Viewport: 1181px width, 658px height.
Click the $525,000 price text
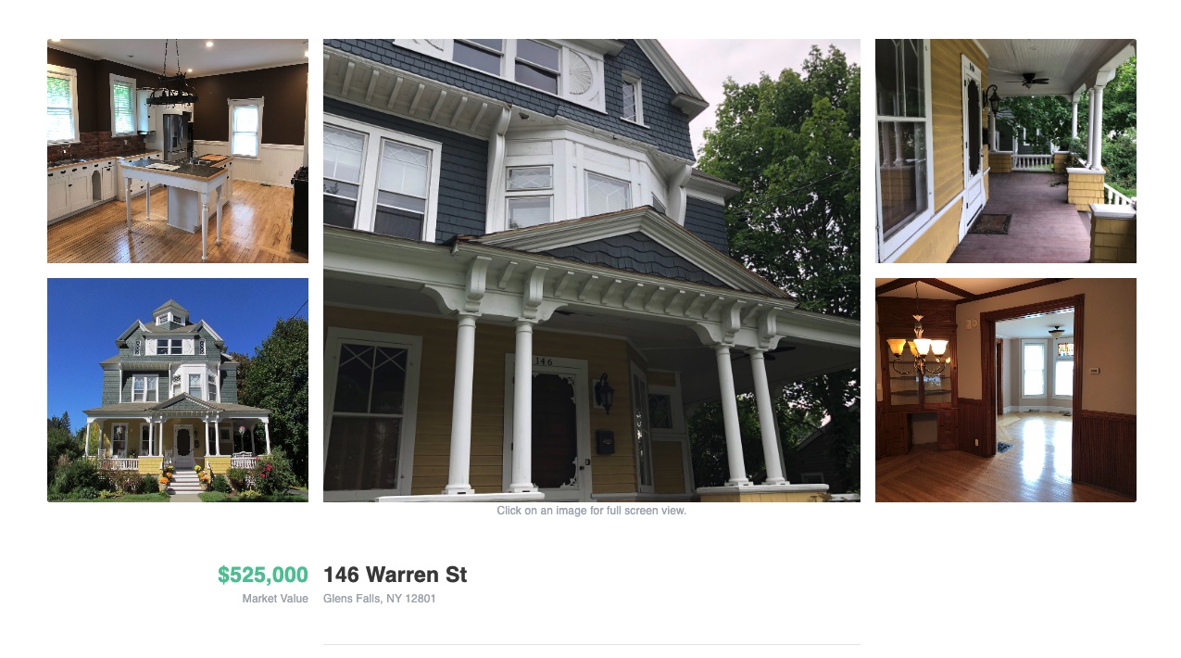coord(263,575)
